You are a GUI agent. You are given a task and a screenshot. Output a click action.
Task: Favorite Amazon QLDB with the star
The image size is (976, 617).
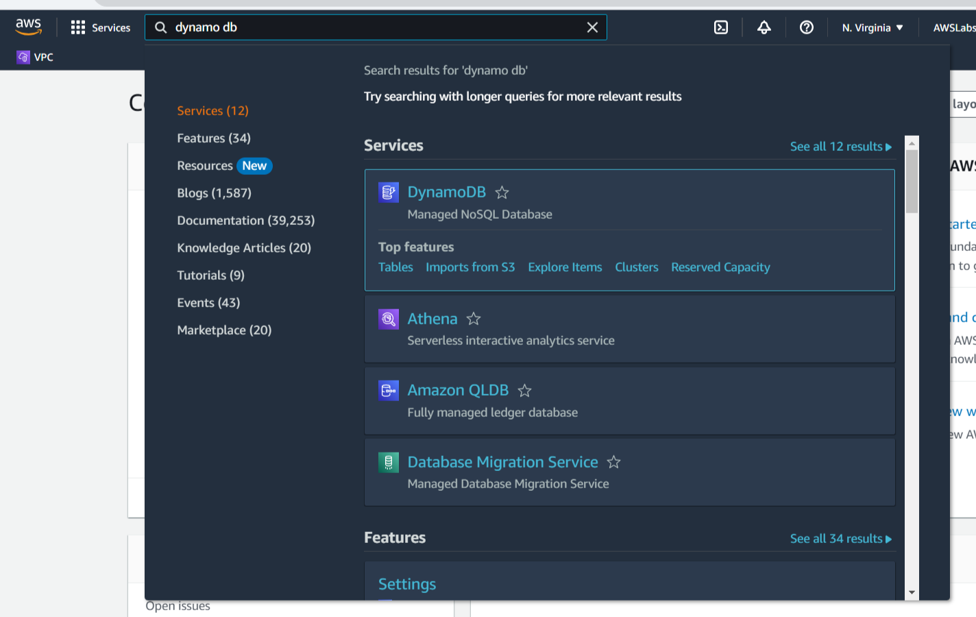tap(524, 391)
